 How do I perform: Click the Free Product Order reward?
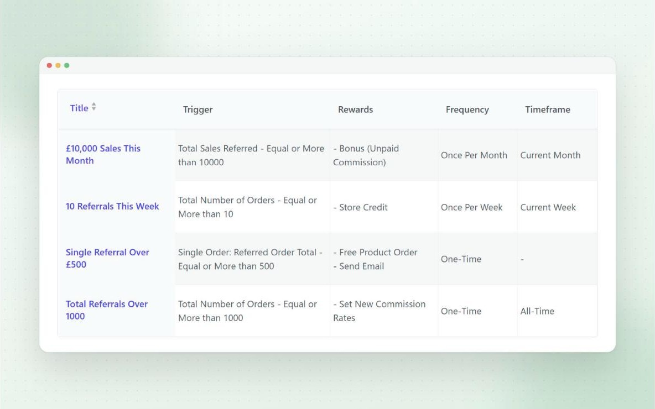[x=375, y=252]
